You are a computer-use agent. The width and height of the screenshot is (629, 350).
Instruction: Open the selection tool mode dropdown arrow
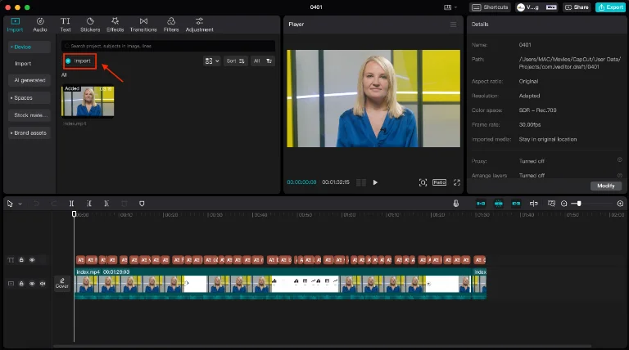click(x=20, y=204)
